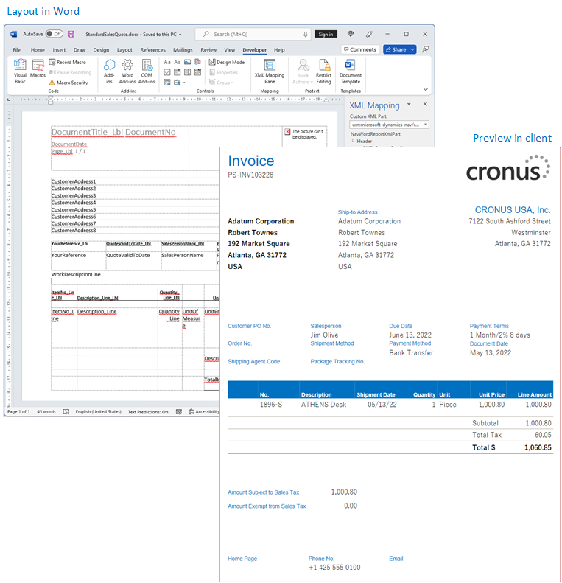
Task: Click the Sign in button
Action: [326, 34]
